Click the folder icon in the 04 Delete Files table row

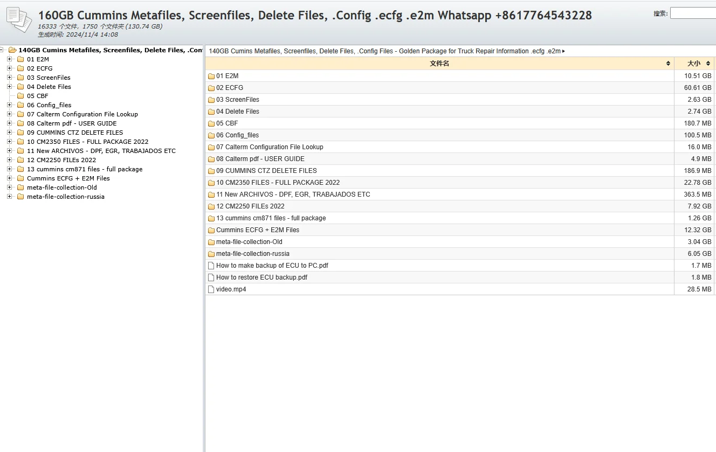click(x=211, y=112)
